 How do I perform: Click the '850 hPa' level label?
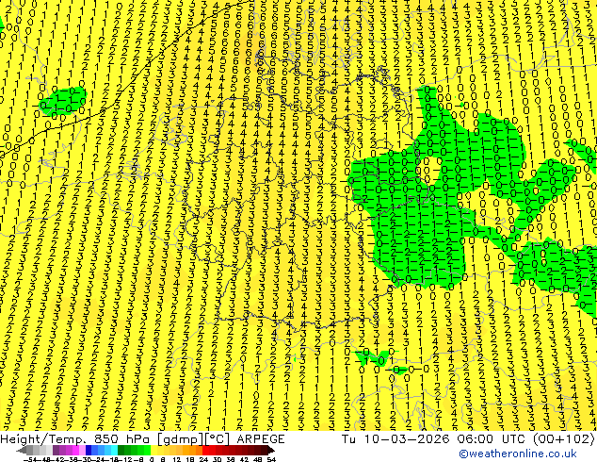tap(122, 439)
